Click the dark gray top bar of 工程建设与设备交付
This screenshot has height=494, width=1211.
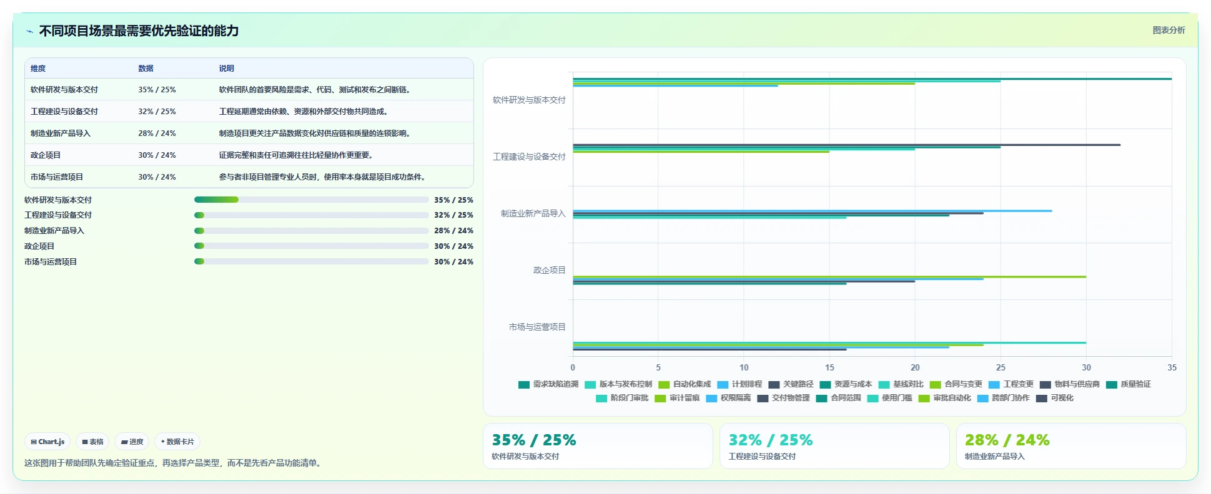(846, 145)
